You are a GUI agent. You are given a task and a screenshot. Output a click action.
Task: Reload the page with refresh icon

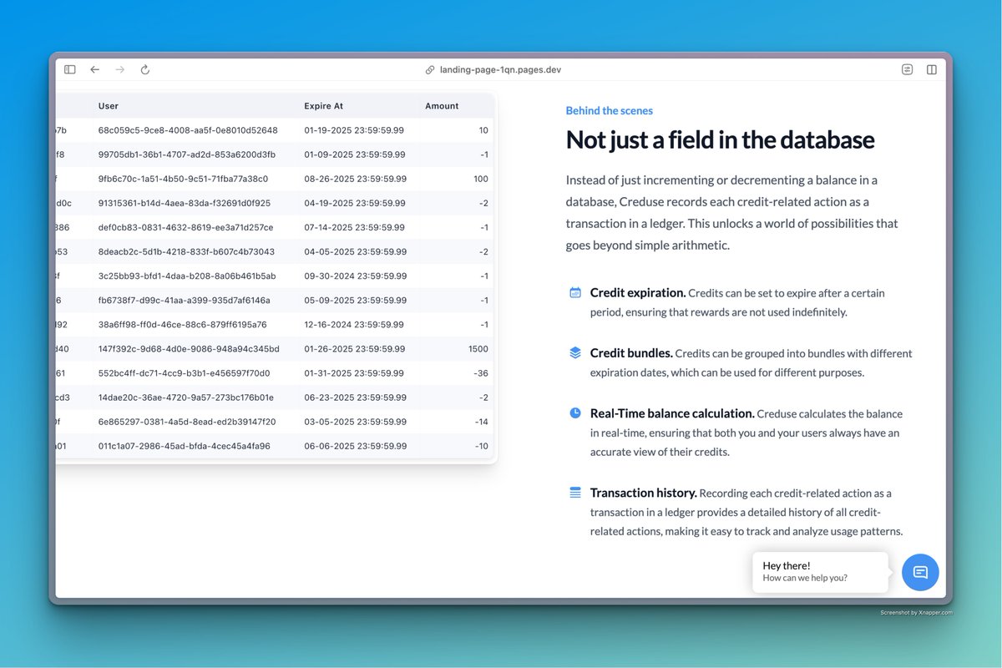coord(144,70)
